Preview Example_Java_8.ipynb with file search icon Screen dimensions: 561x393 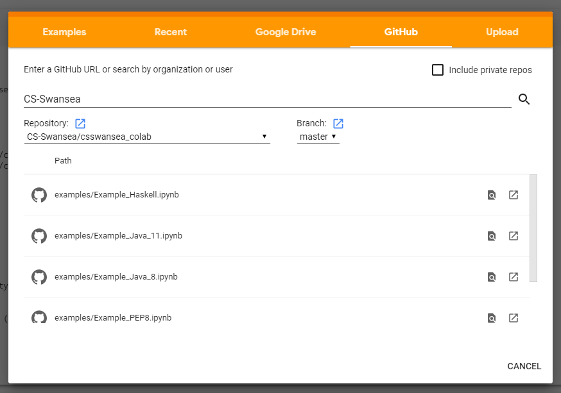pos(492,277)
